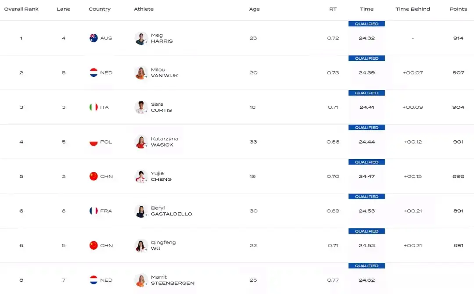Click the China flag in Yujie Cheng's row

coord(93,176)
